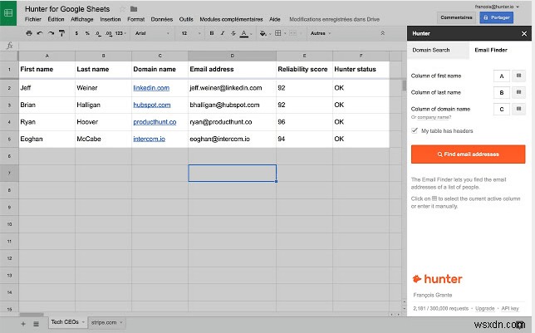Follow the producthunt.co link
Image resolution: width=535 pixels, height=333 pixels.
click(155, 122)
